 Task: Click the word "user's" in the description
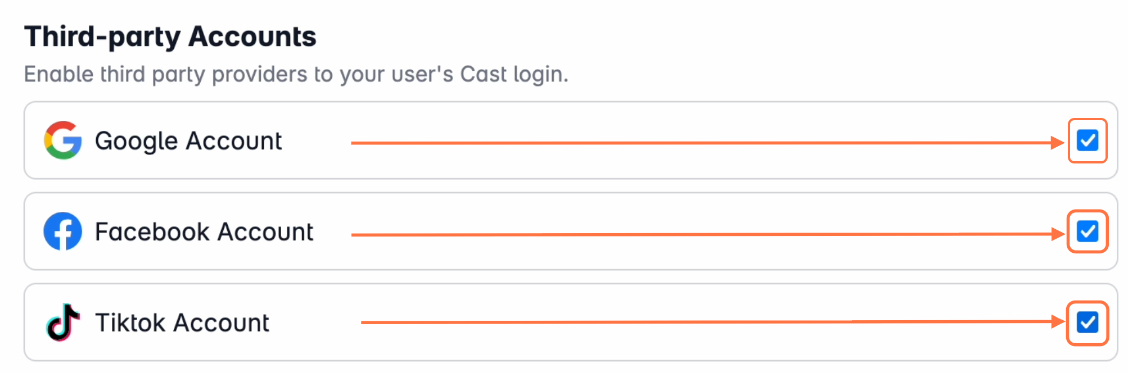[x=422, y=74]
